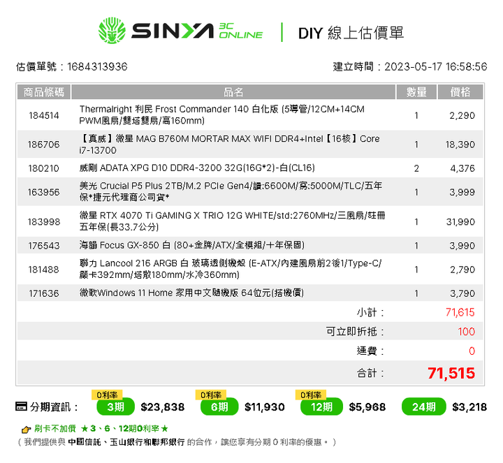Click the 運費 label
This screenshot has width=503, height=463.
point(370,351)
